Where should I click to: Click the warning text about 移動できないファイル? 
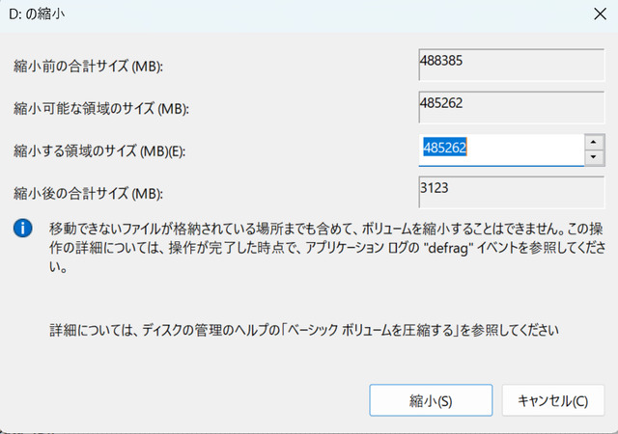click(x=290, y=231)
